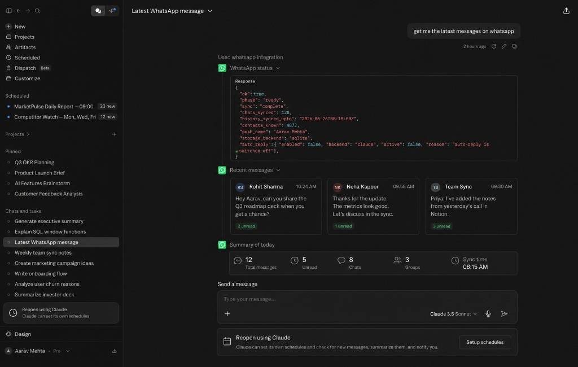The height and width of the screenshot is (367, 578).
Task: Switch to chat mode icon
Action: (98, 11)
